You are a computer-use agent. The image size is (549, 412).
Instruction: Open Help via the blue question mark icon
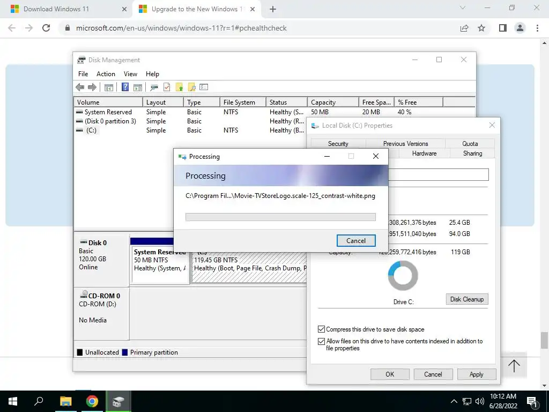click(125, 87)
